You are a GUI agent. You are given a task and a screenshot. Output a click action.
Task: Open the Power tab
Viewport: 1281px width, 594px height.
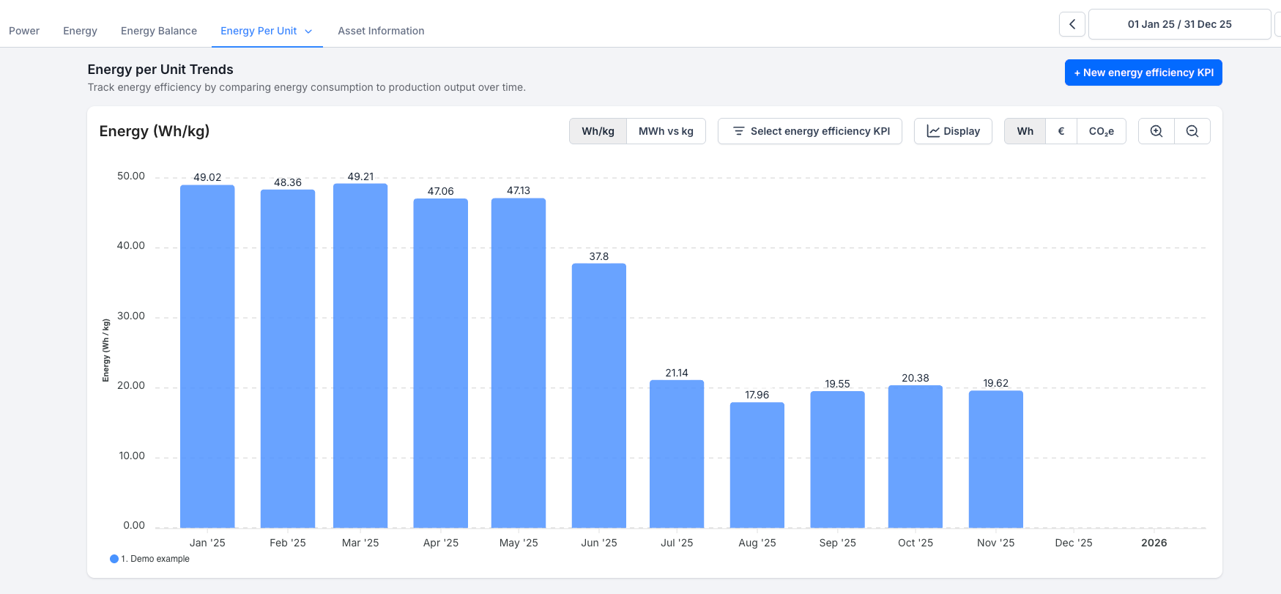(24, 31)
